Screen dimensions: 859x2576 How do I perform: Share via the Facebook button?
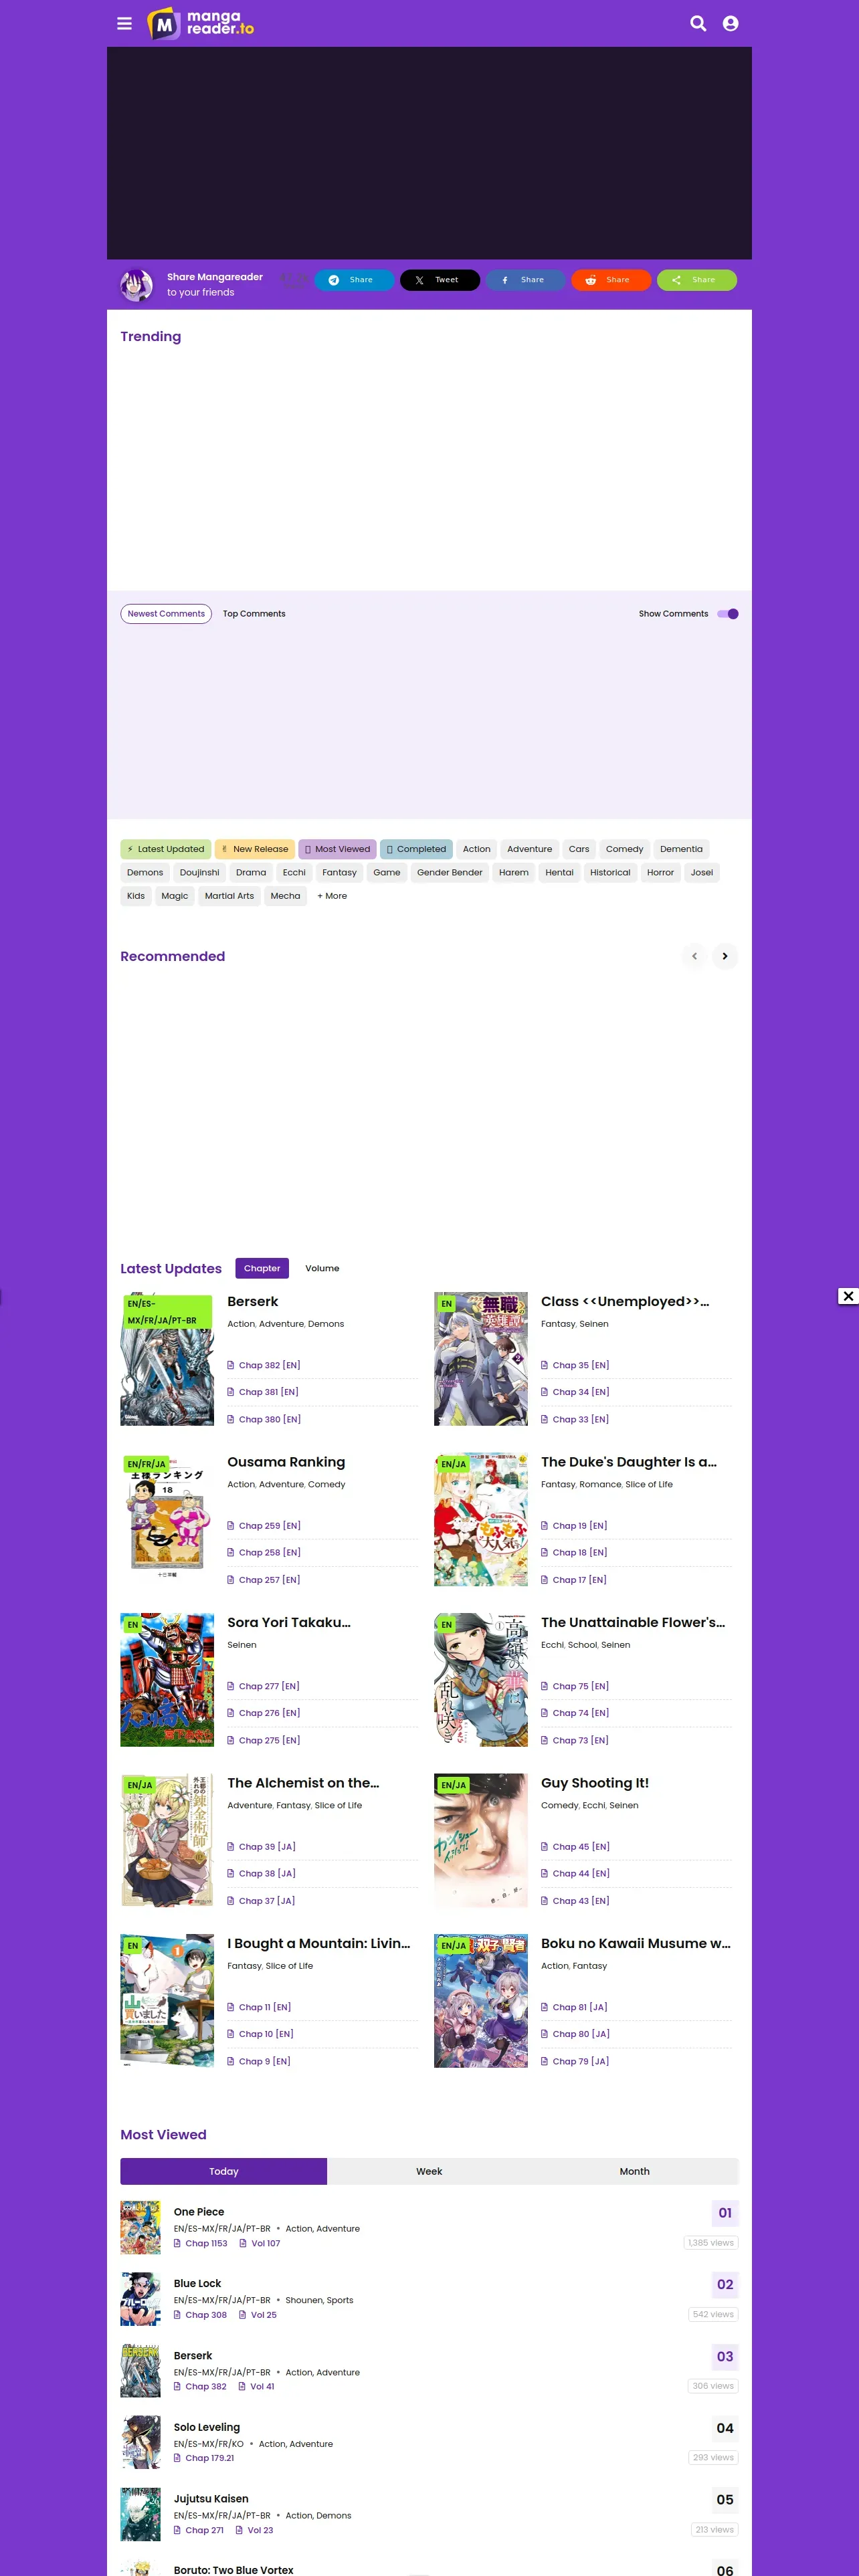point(525,280)
